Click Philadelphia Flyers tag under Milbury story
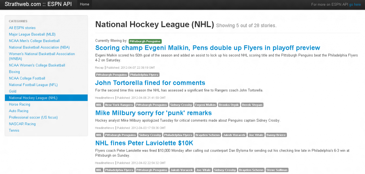Image resolution: width=365 pixels, height=174 pixels. (178, 135)
